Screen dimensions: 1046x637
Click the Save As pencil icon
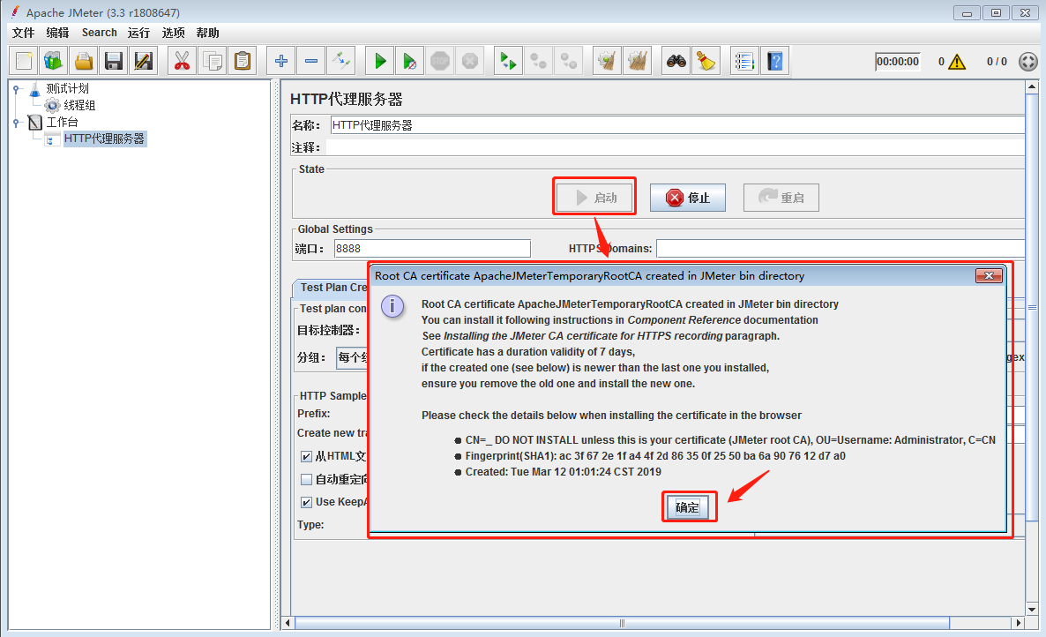144,62
